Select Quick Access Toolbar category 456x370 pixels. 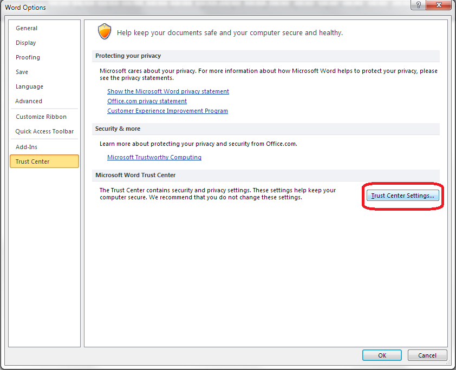click(x=44, y=131)
